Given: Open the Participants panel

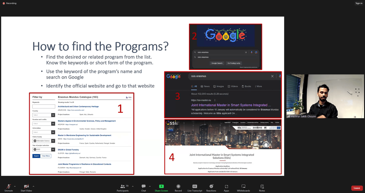Looking at the screenshot, I should pyautogui.click(x=123, y=186).
